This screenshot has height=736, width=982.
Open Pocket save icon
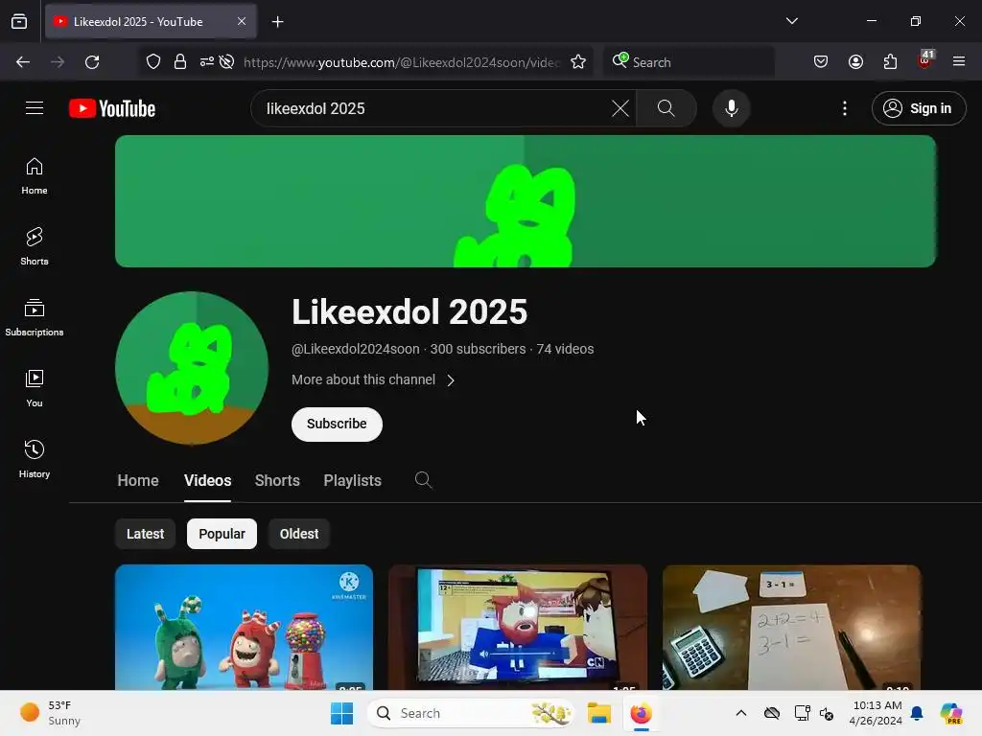[x=821, y=62]
